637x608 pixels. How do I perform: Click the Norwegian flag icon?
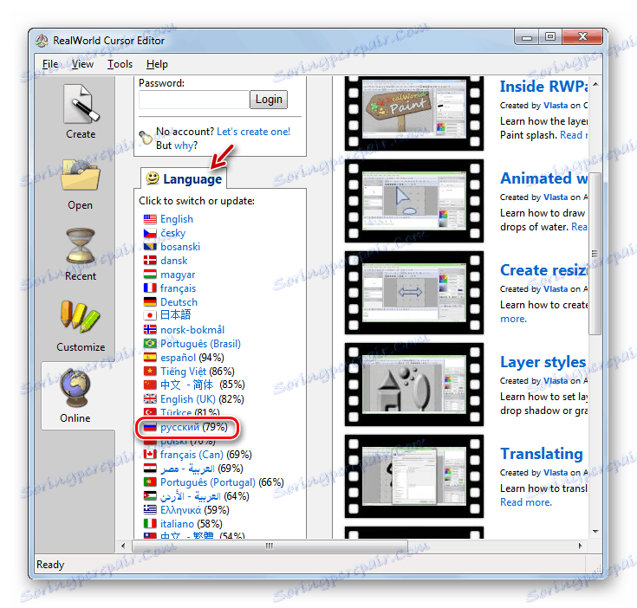tap(150, 330)
